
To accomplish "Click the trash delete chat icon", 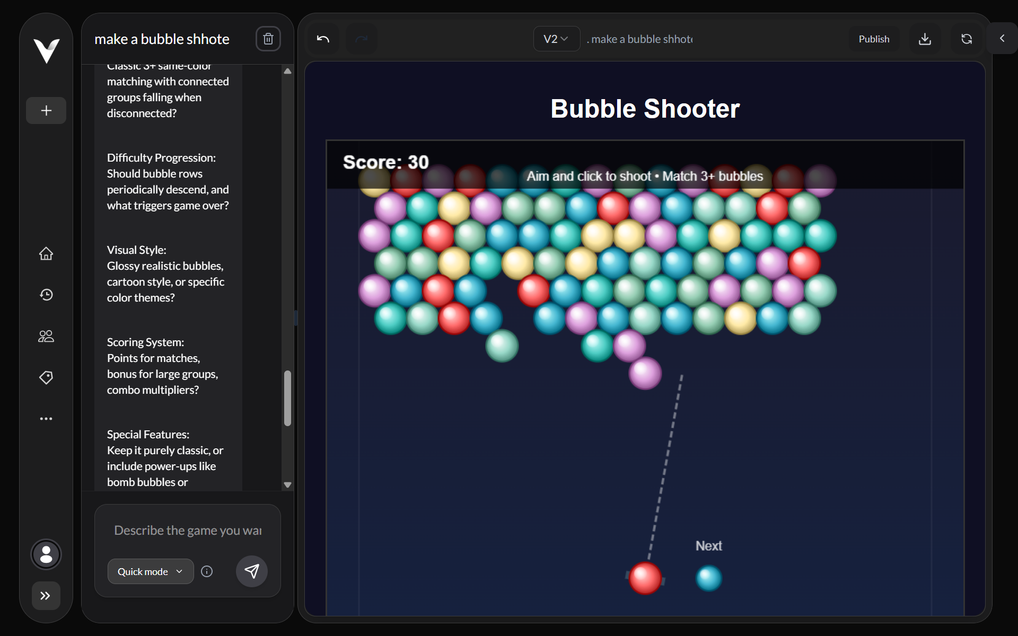I will tap(268, 39).
